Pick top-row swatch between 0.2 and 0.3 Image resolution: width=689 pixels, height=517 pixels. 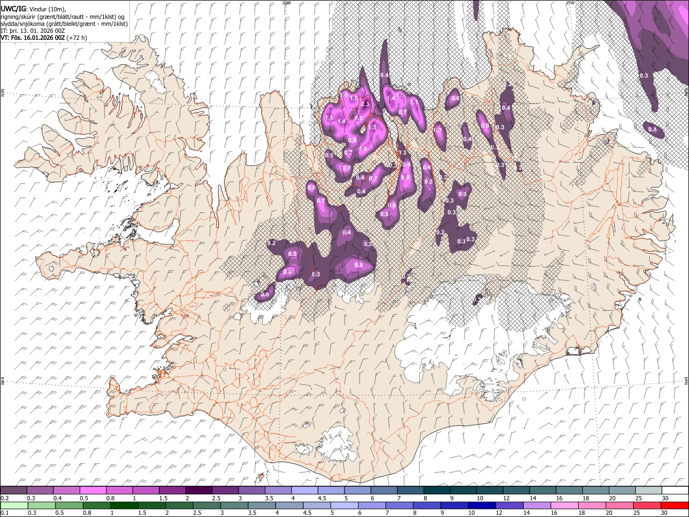click(x=13, y=490)
